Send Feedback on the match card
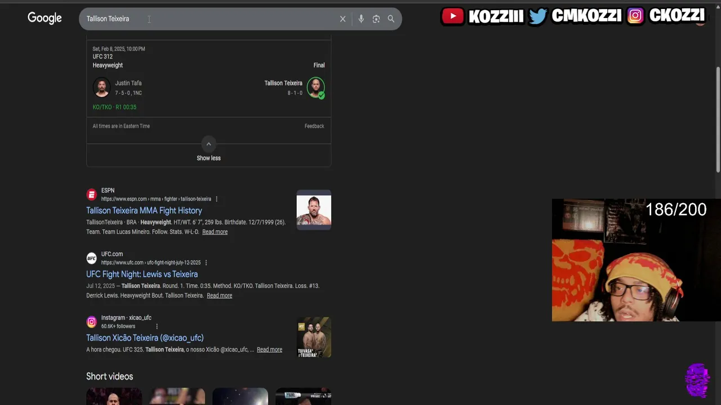Image resolution: width=721 pixels, height=405 pixels. (x=314, y=126)
